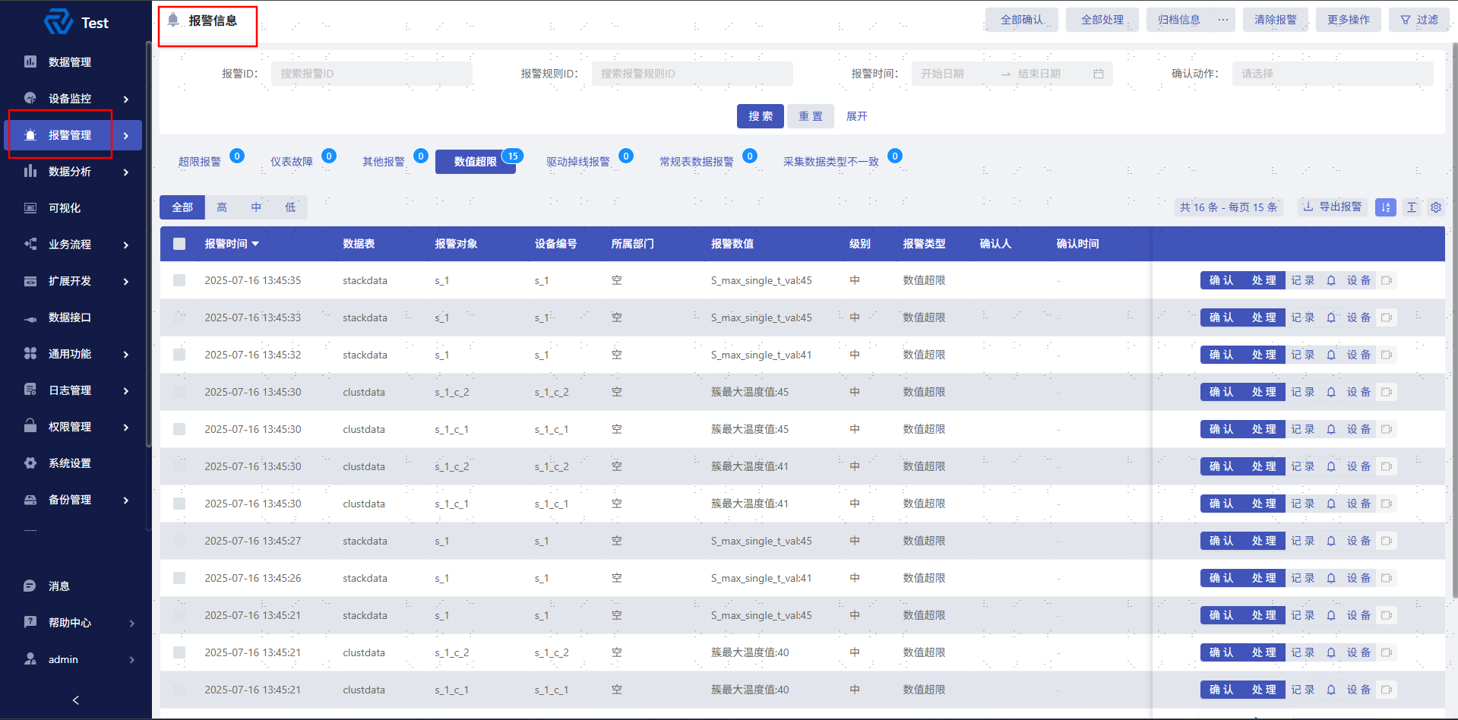Switch to the 采集数据类型不一致 tab
1458x720 pixels.
[x=830, y=162]
